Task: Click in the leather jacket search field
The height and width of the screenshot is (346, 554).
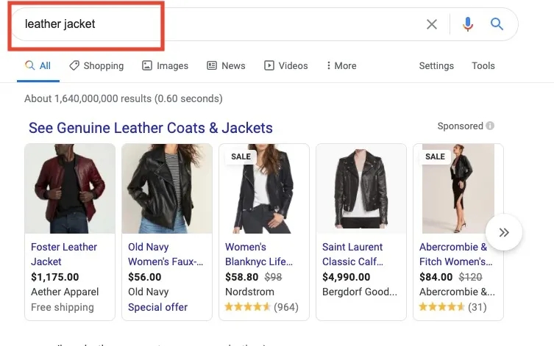Action: coord(219,24)
